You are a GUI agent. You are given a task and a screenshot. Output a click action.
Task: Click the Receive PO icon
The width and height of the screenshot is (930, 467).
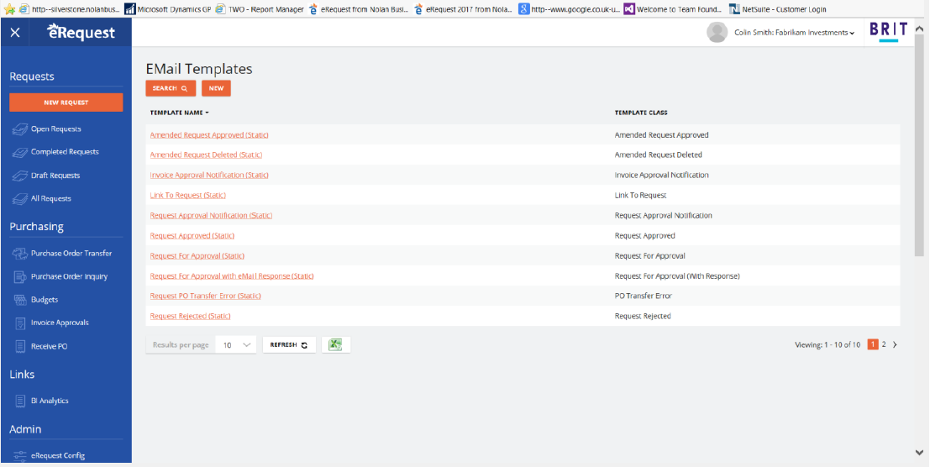tap(21, 346)
